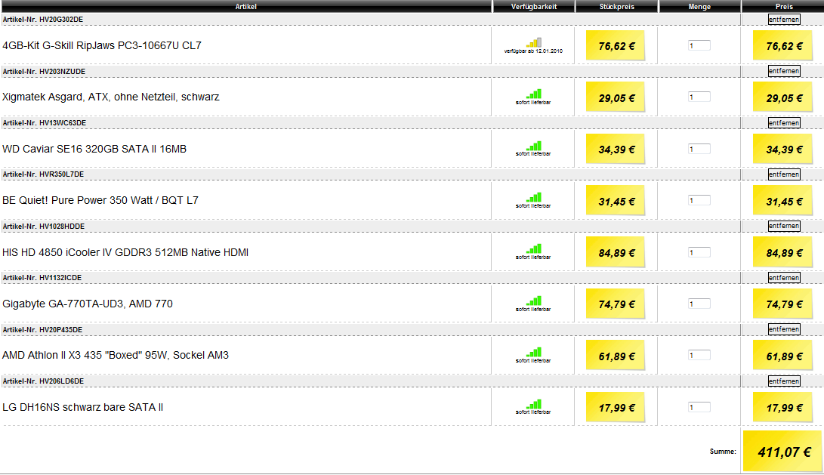The width and height of the screenshot is (824, 475).
Task: Click unit price 84,89 € of HIS HD 4850
Action: (616, 253)
